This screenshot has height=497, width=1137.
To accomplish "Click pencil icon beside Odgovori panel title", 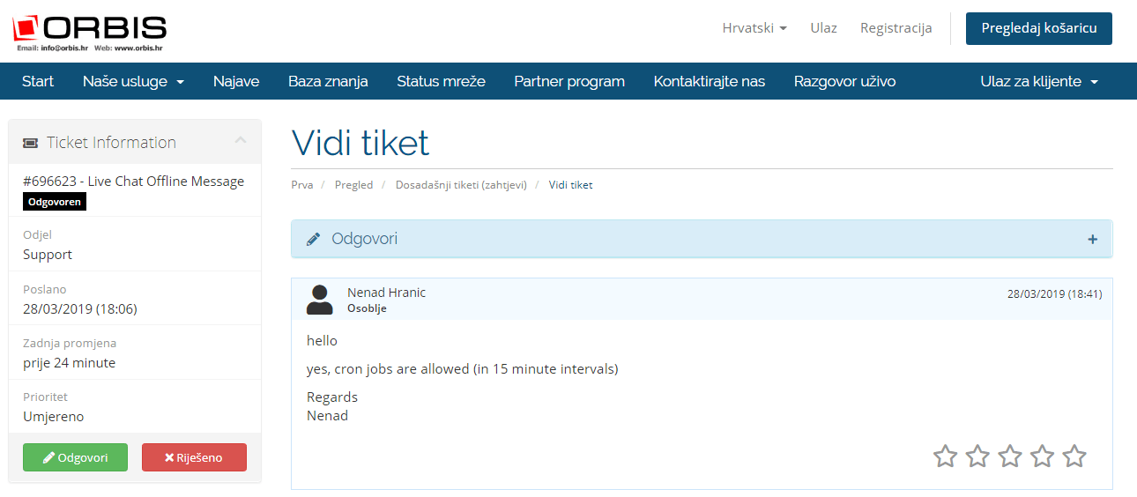I will 313,239.
